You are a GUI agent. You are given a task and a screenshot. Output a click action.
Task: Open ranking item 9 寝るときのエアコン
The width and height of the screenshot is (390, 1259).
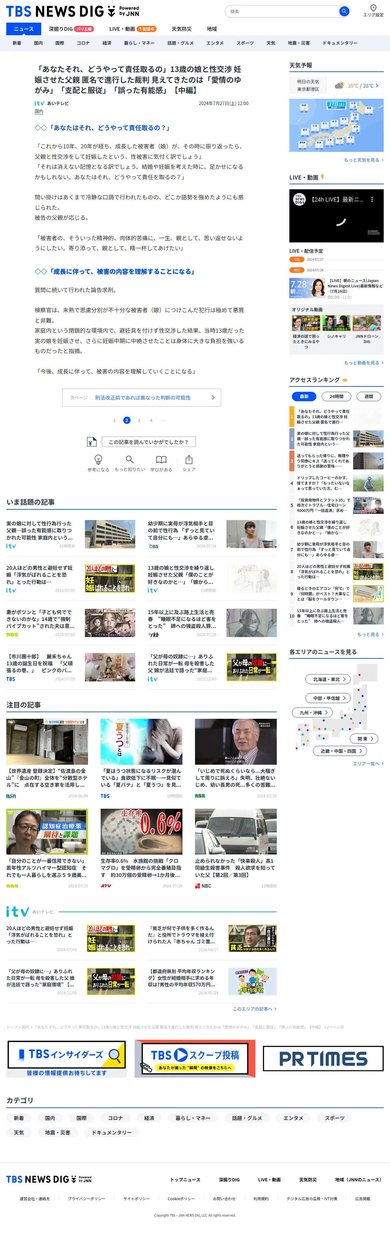pyautogui.click(x=336, y=593)
